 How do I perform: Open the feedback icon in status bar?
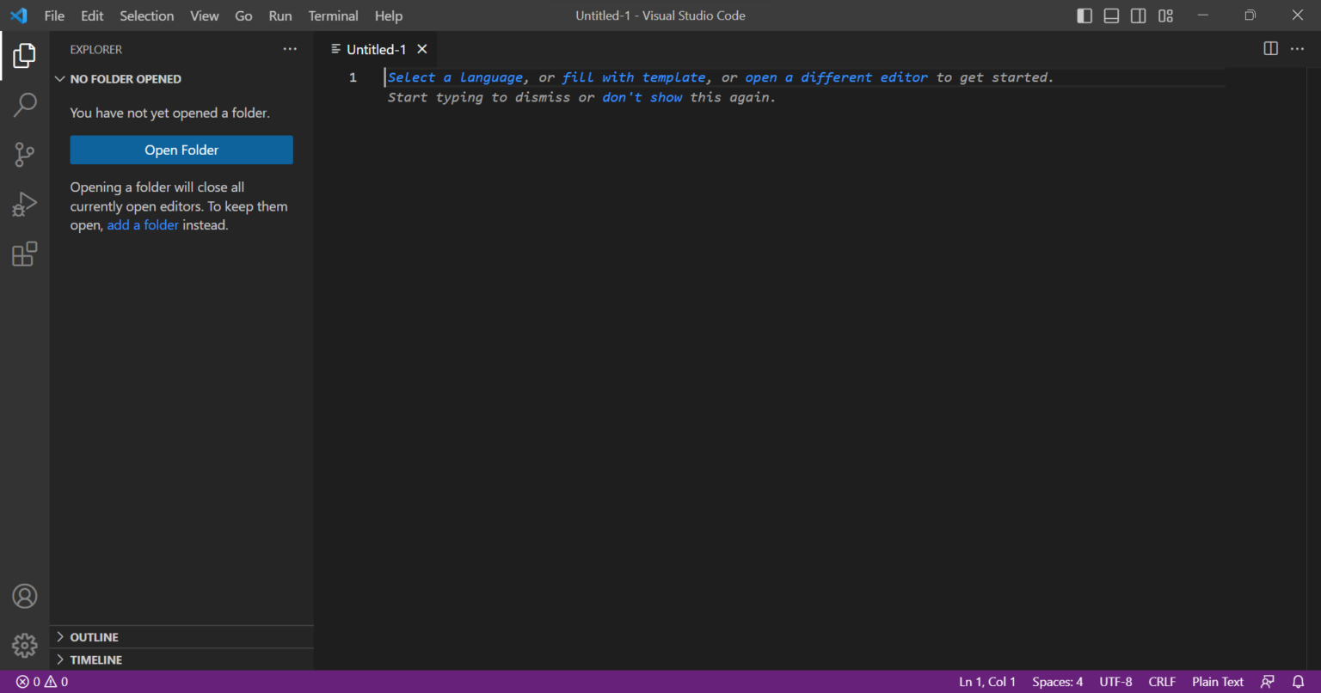[x=1268, y=682]
